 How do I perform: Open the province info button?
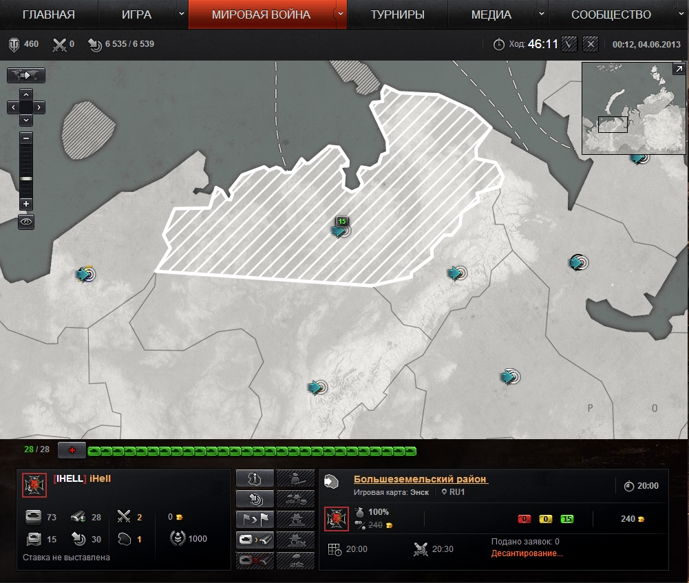pyautogui.click(x=255, y=478)
